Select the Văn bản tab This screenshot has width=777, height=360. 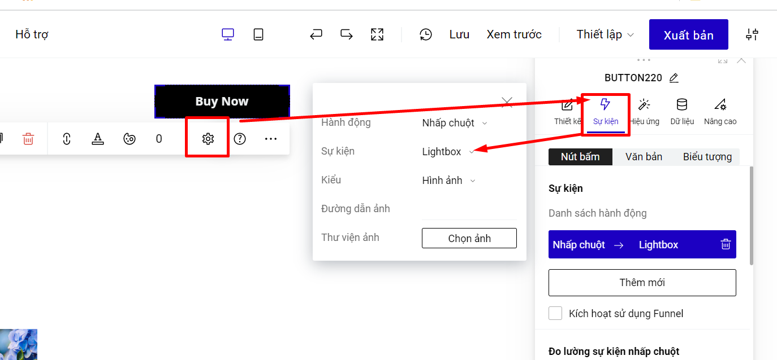coord(644,157)
